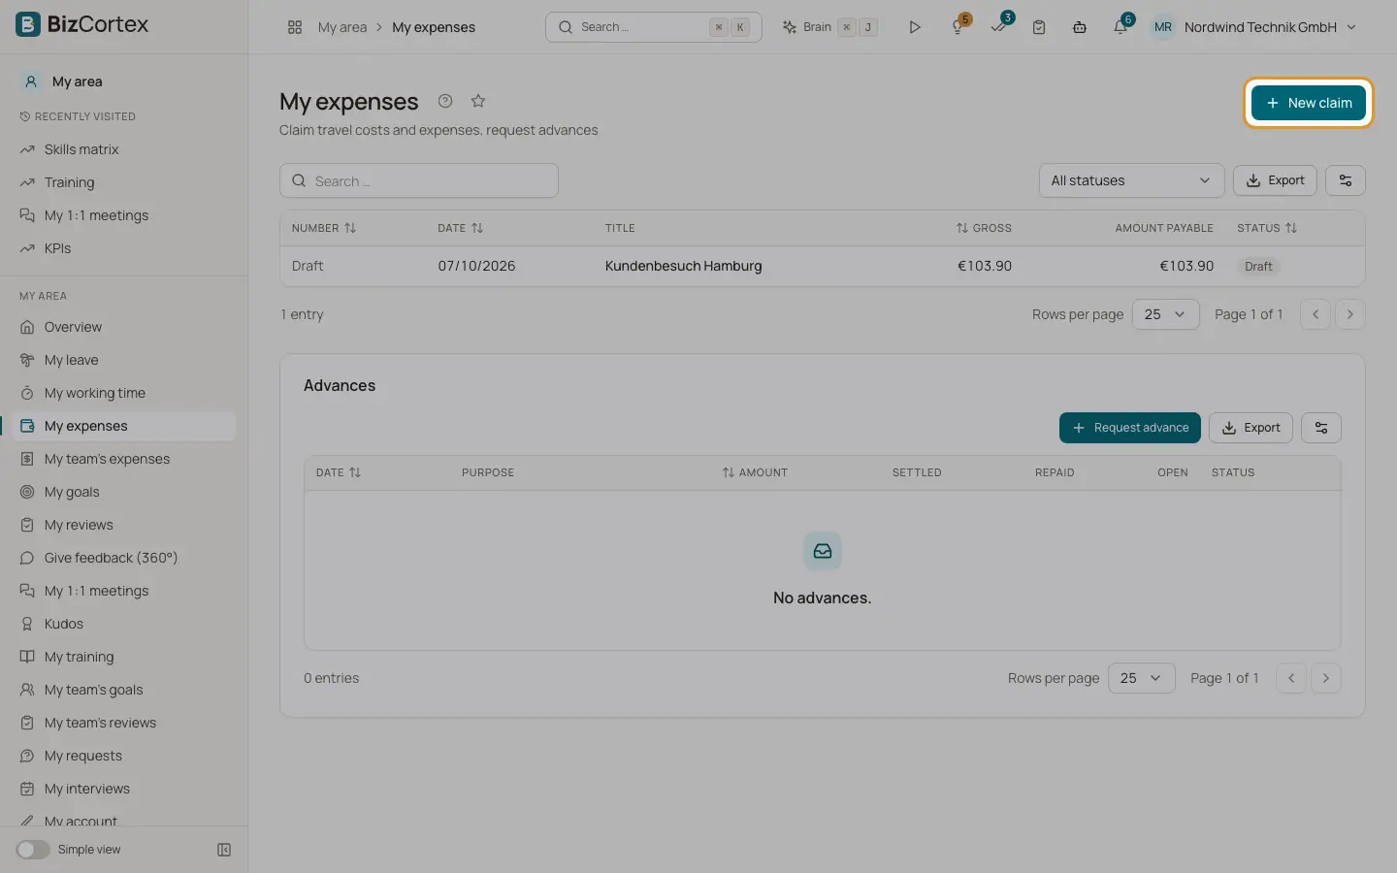Click the global Search box in the top bar

click(654, 27)
